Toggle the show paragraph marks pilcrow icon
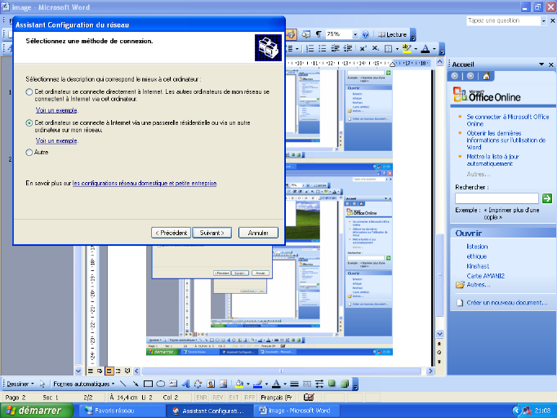 (x=319, y=34)
